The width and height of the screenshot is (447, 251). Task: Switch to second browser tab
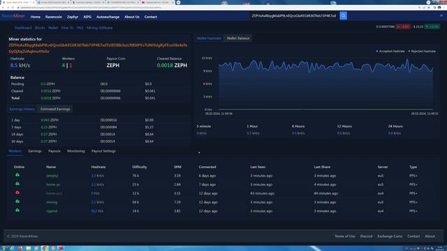(x=53, y=2)
